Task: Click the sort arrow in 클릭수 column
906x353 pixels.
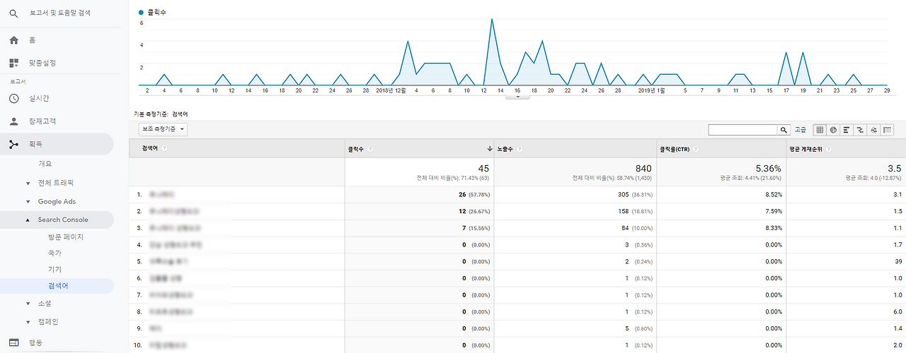Action: point(490,149)
